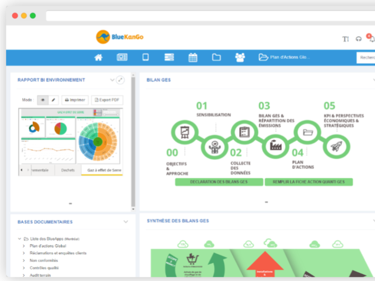Switch to view mode with eye icon

(43, 100)
